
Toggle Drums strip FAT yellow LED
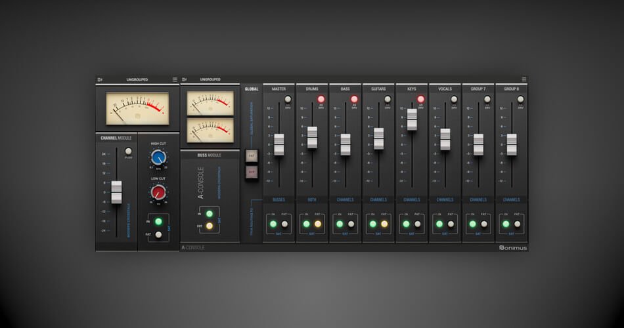(317, 224)
